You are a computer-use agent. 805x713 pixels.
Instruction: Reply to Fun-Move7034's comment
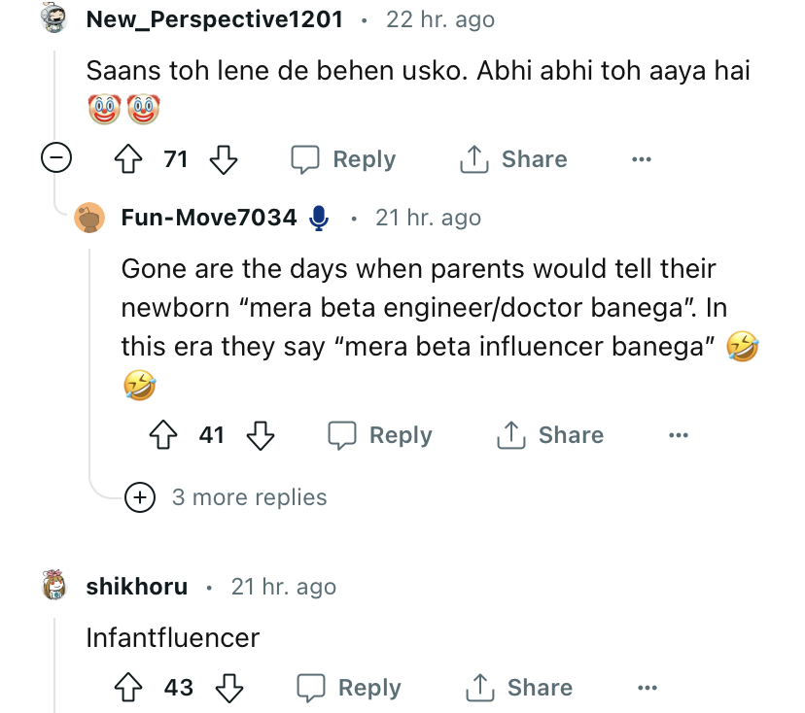[x=381, y=435]
